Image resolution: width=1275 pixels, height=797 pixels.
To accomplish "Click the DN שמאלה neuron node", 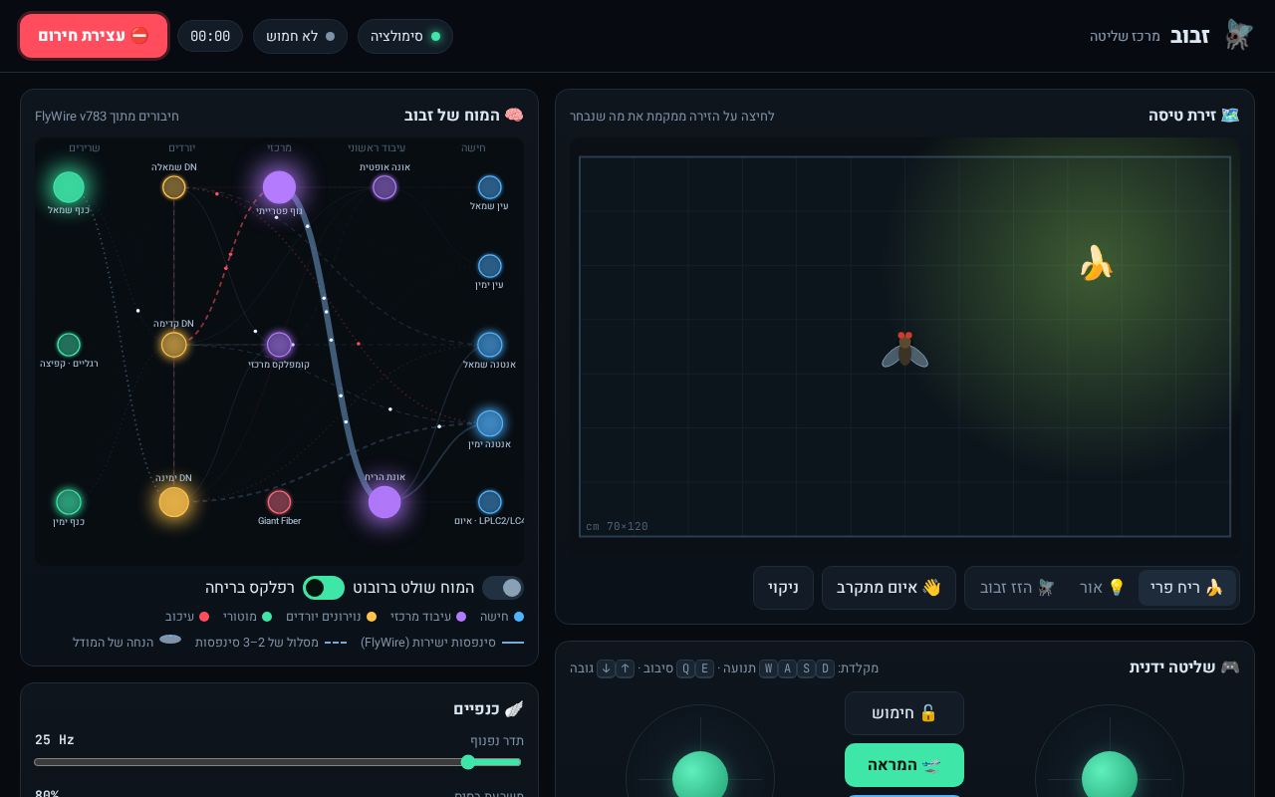I will coord(174,187).
